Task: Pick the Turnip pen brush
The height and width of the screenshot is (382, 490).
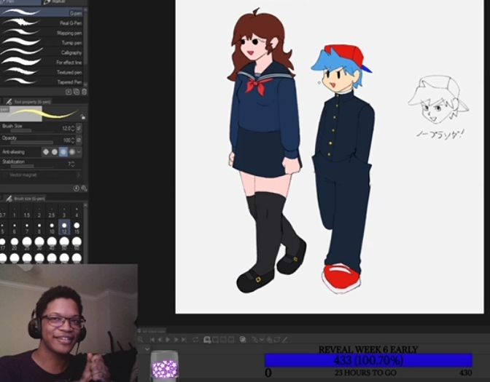Action: pyautogui.click(x=42, y=43)
